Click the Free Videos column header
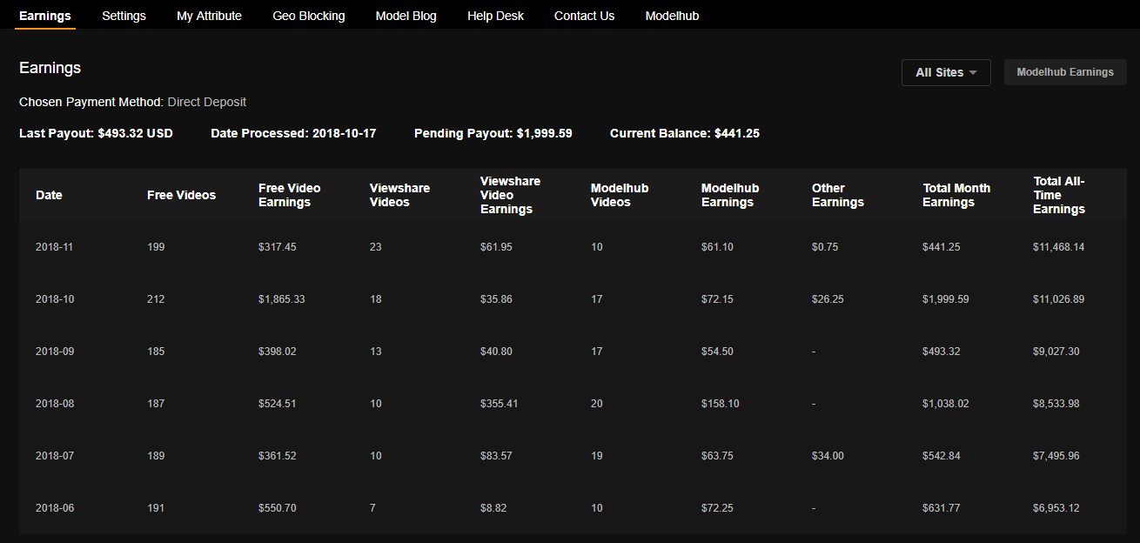 point(181,195)
